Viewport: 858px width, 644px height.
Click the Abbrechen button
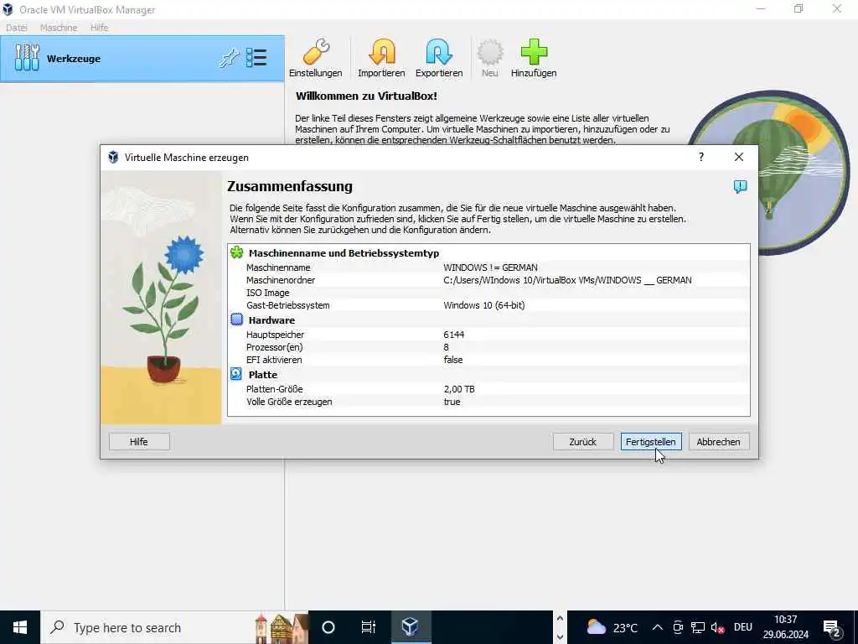(718, 441)
